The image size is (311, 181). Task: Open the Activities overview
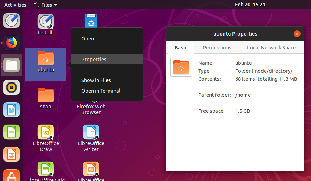15,5
